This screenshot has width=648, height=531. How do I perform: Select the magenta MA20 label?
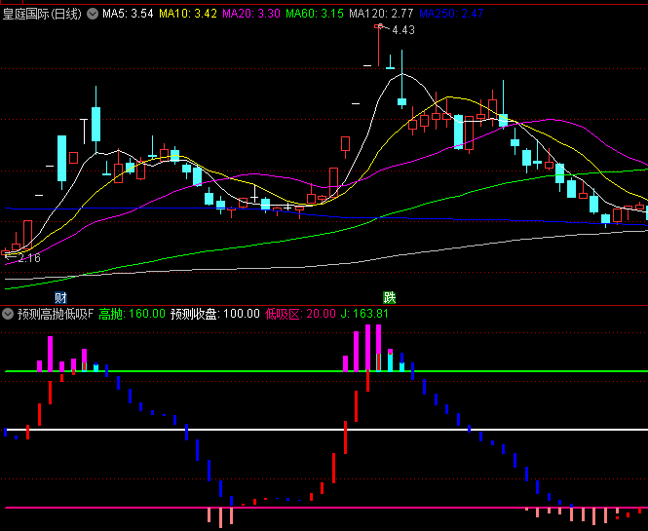click(x=251, y=14)
